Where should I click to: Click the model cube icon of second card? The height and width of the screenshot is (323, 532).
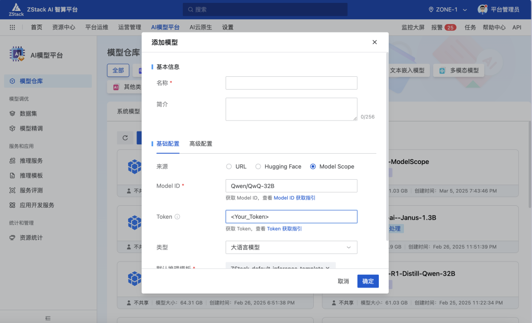point(134,223)
